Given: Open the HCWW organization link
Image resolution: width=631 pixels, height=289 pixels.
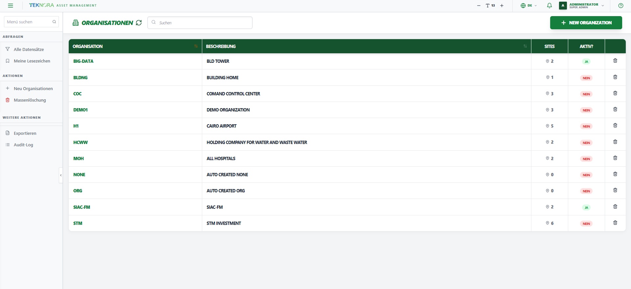Looking at the screenshot, I should 81,142.
